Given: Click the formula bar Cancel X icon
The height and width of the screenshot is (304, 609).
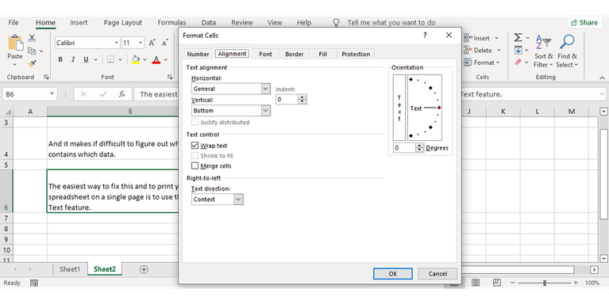Looking at the screenshot, I should pos(83,94).
